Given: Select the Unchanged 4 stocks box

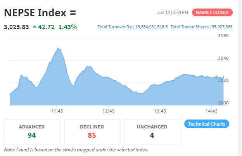Looking at the screenshot, I should (x=152, y=132).
